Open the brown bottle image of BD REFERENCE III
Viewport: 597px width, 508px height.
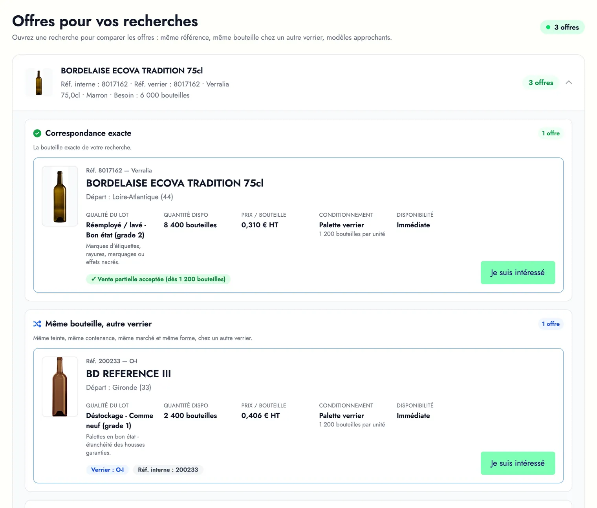coord(60,387)
